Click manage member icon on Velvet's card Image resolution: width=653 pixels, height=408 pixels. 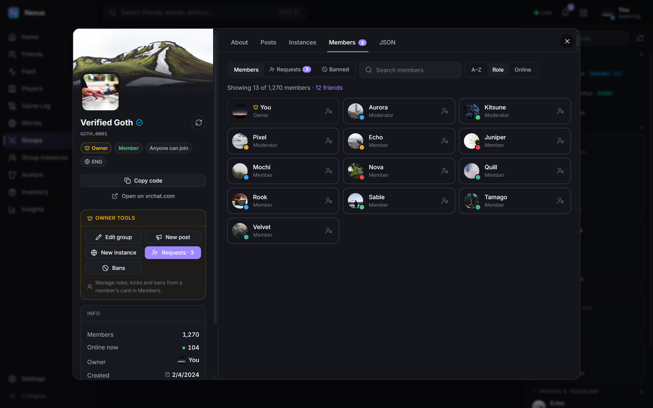point(329,231)
